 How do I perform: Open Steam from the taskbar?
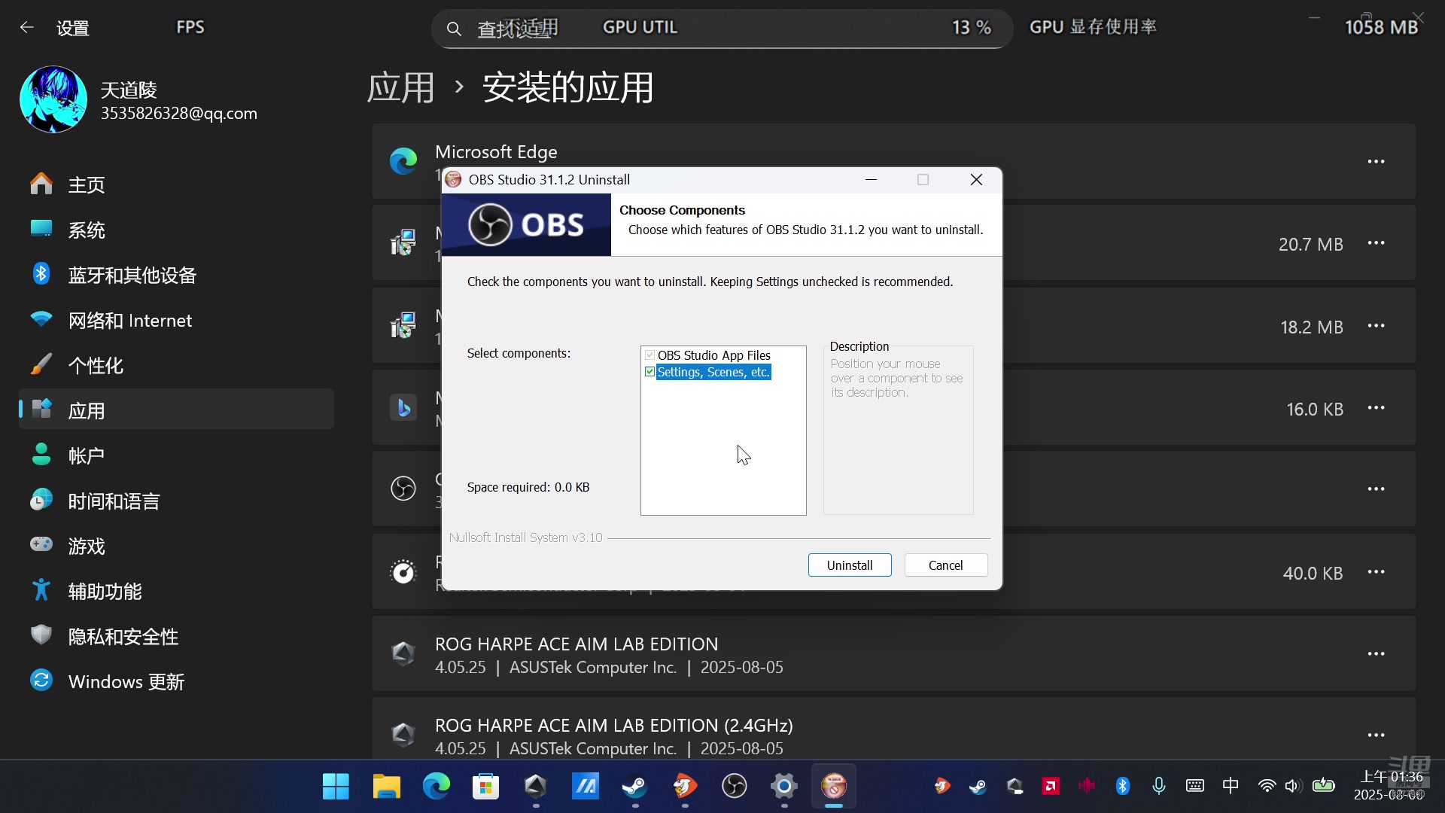tap(634, 787)
